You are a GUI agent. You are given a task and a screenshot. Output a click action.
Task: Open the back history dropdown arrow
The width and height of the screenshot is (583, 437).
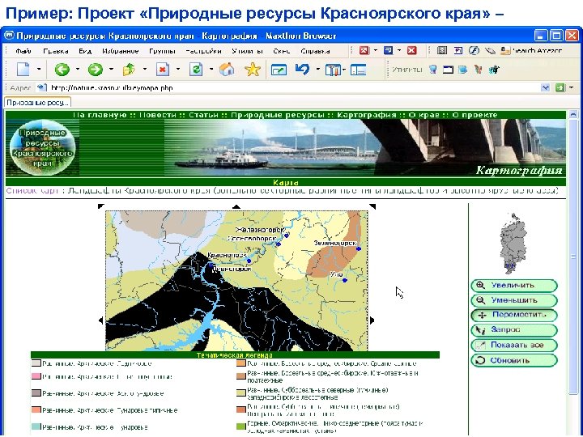pos(78,69)
